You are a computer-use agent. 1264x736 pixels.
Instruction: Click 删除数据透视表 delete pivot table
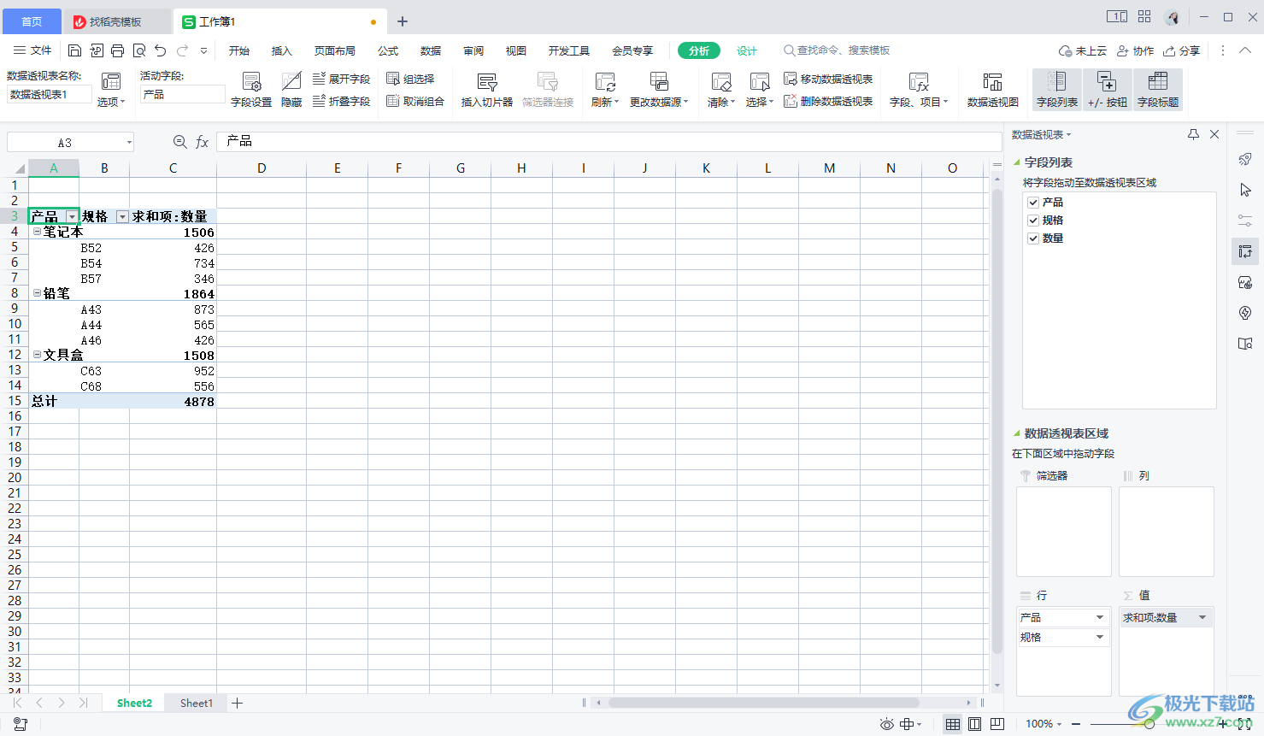828,101
